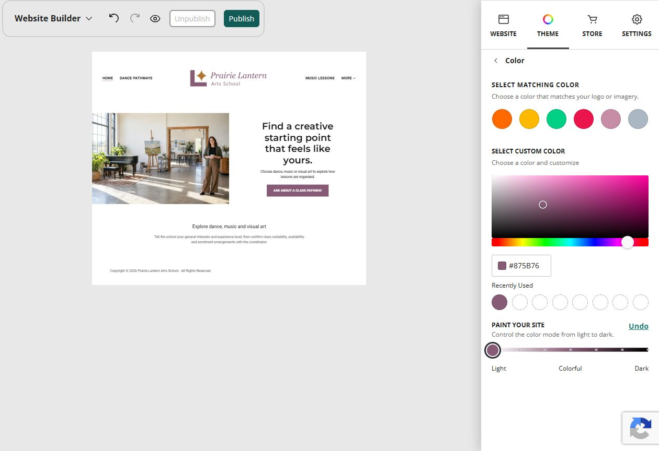Screen dimensions: 659x451
Task: Expand the More menu in site navigation
Action: (348, 78)
